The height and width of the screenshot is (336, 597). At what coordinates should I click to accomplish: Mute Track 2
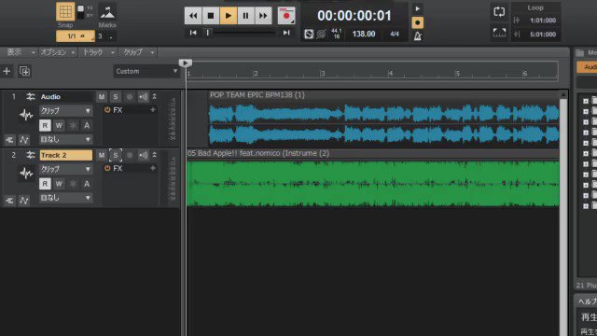click(102, 155)
